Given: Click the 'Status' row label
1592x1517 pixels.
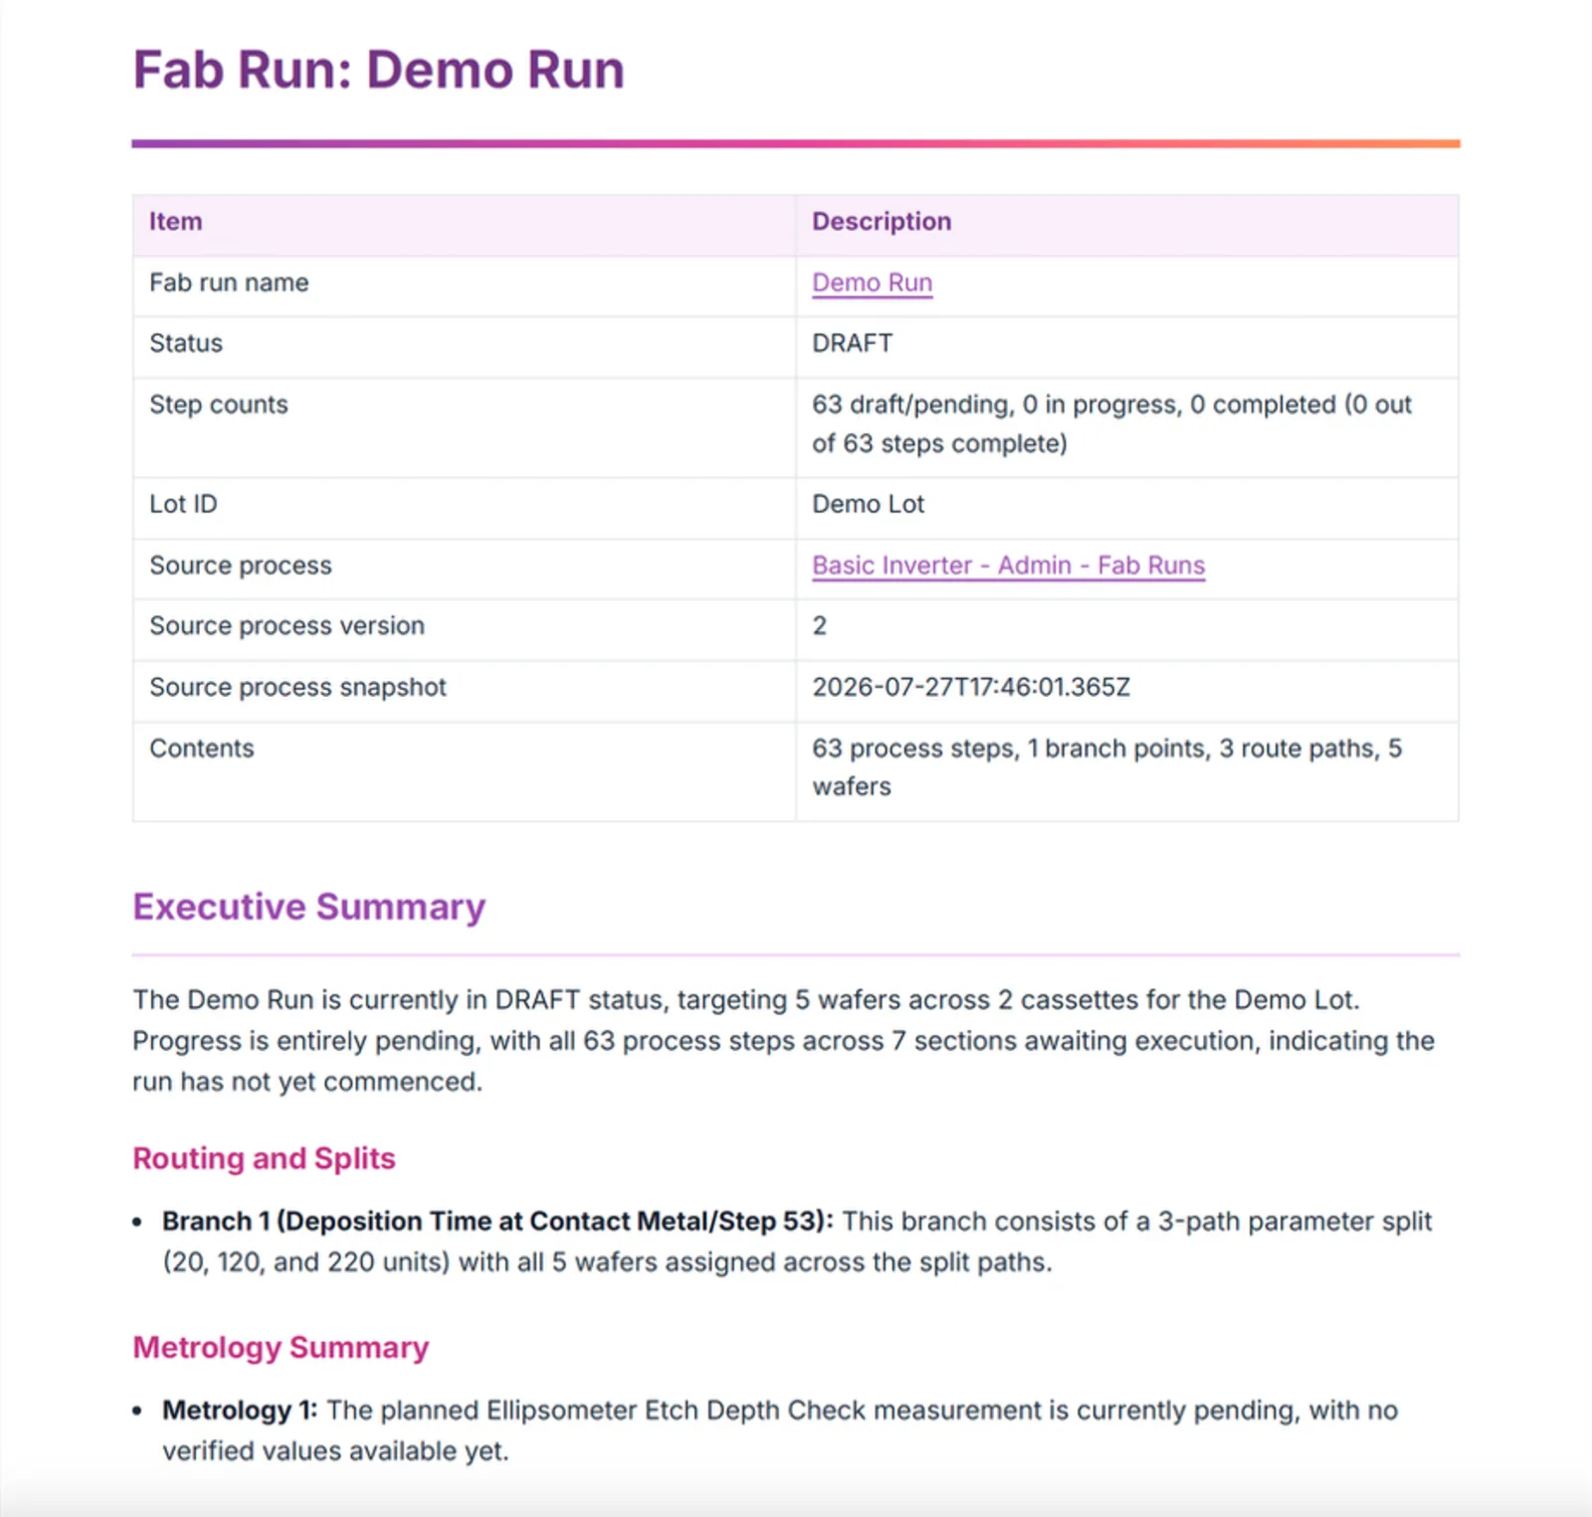Looking at the screenshot, I should [x=186, y=343].
